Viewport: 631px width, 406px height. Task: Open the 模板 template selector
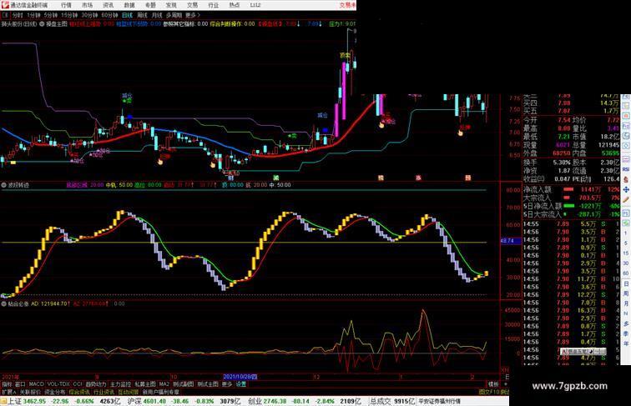pos(493,384)
